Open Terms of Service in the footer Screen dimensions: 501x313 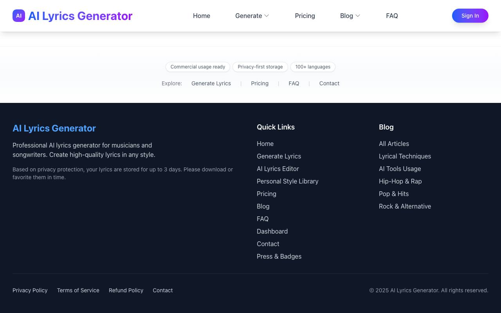(78, 290)
